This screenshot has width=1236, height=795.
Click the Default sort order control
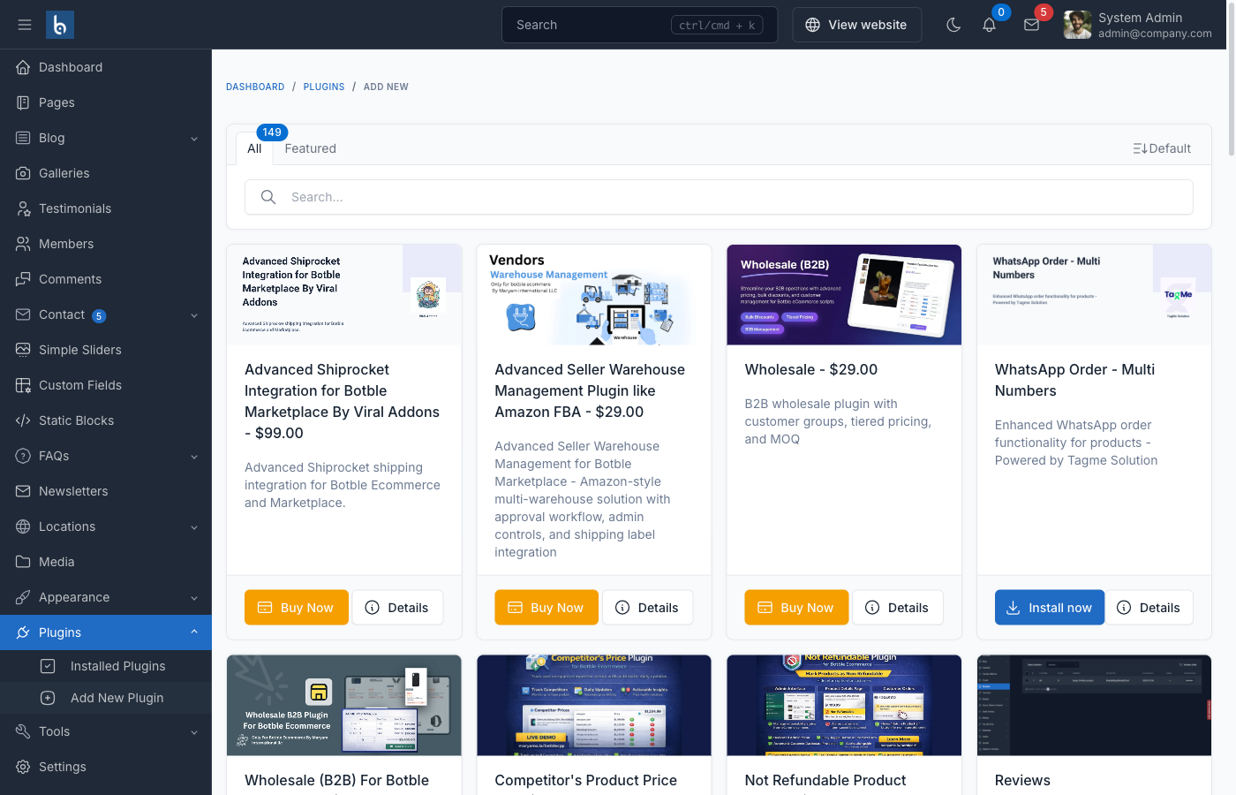(x=1162, y=148)
